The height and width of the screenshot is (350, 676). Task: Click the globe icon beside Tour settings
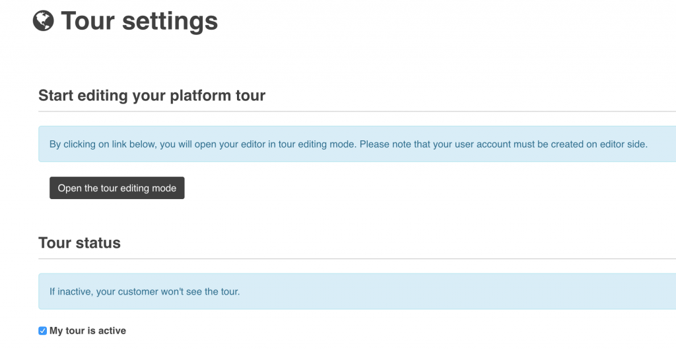click(x=43, y=21)
